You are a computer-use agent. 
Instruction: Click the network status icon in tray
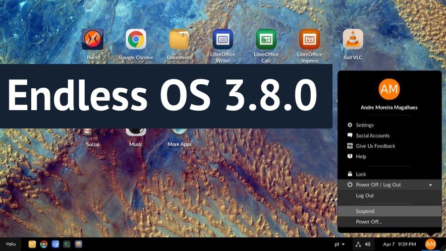(x=358, y=244)
